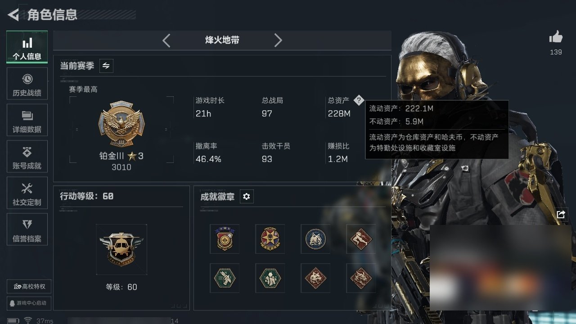
Task: Click the 游戏中心启动 button
Action: (29, 303)
